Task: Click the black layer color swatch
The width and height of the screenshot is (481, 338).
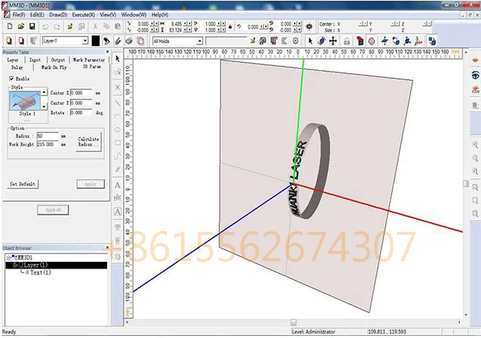Action: (x=95, y=41)
